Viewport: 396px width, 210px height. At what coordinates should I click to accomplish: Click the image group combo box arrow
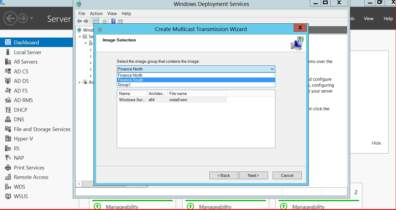point(272,69)
